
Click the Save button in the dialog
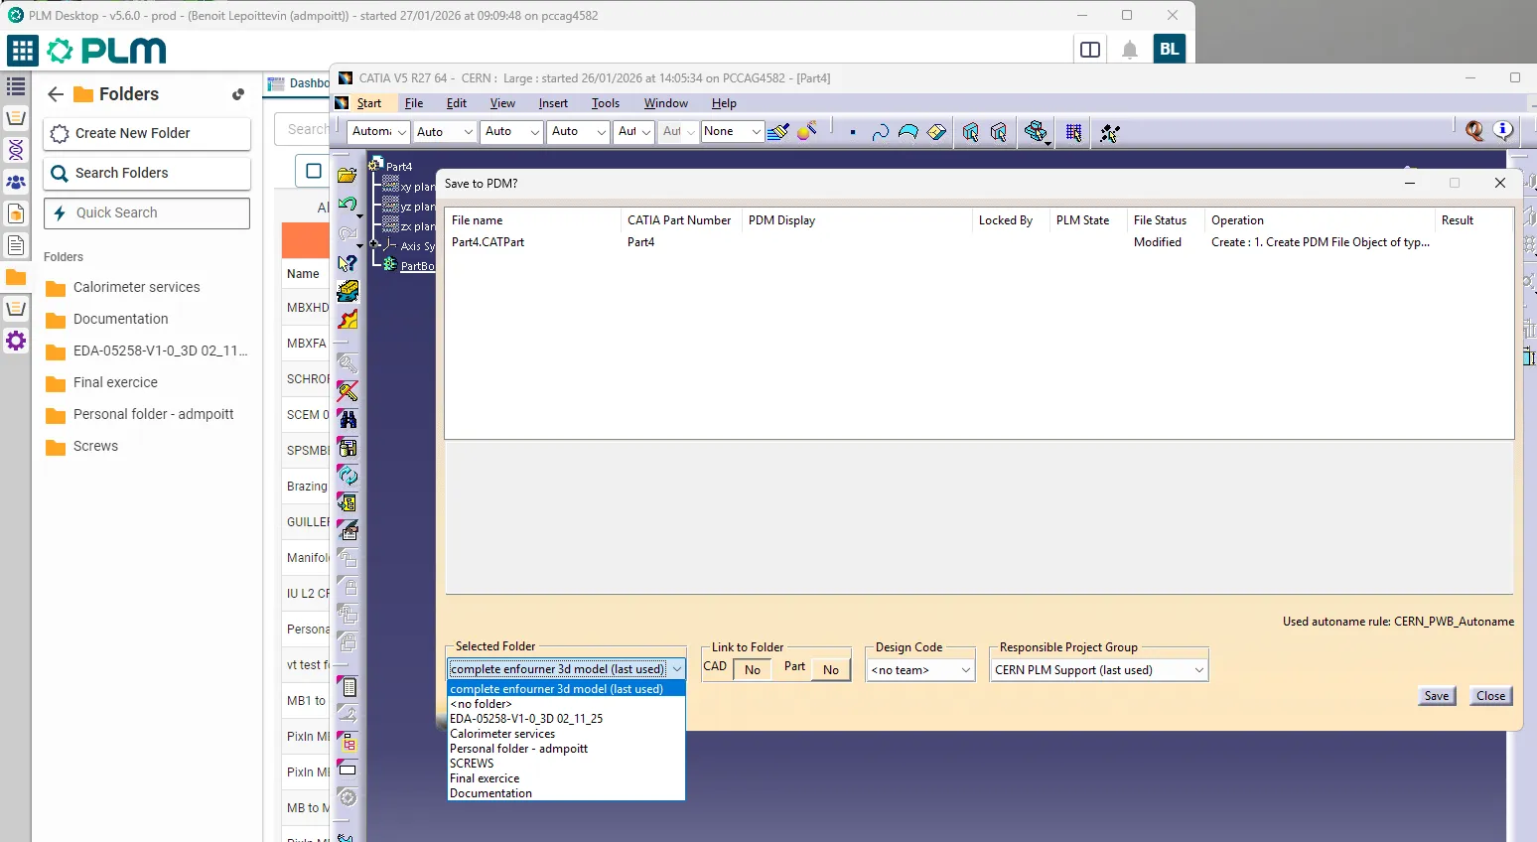pyautogui.click(x=1436, y=696)
